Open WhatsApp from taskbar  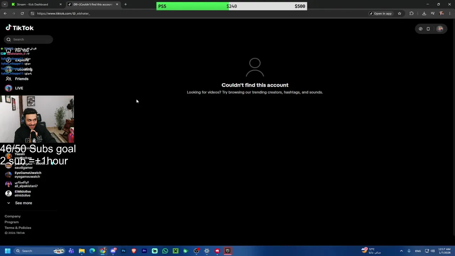(x=165, y=251)
